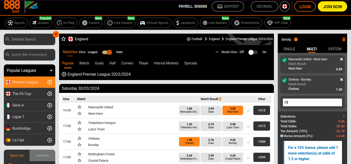The image size is (351, 164).
Task: Favorite Nottingham Forest with its star
Action: pyautogui.click(x=79, y=154)
